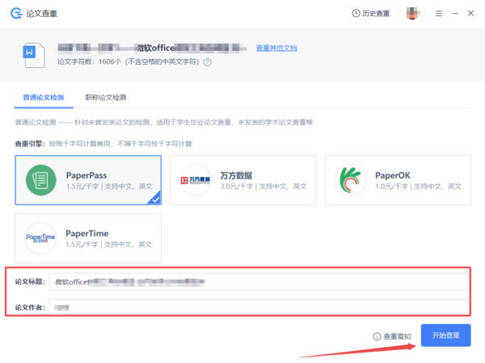The image size is (485, 363).
Task: Click the 论文字符数 1606个 text
Action: (90, 62)
